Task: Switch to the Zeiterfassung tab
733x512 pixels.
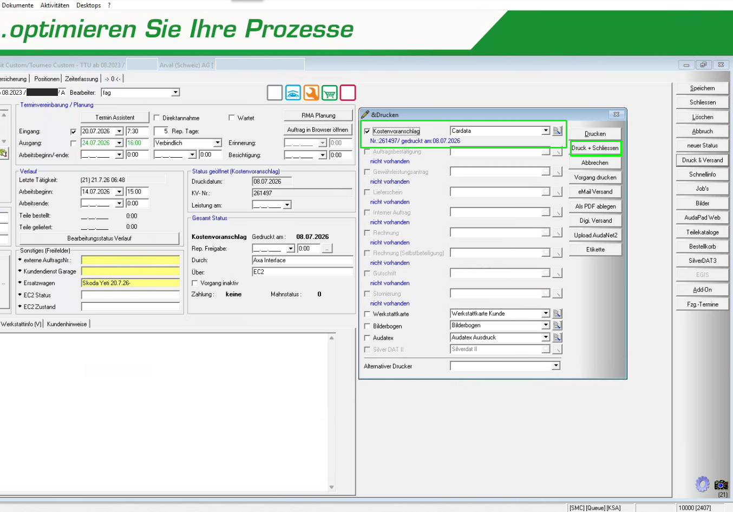Action: point(82,79)
